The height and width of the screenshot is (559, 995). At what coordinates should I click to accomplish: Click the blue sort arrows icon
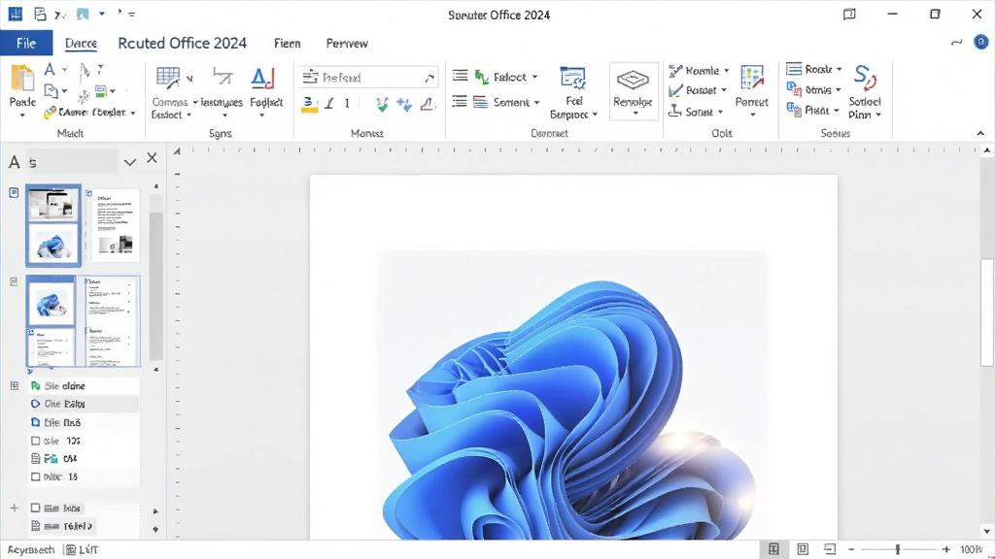click(x=404, y=105)
